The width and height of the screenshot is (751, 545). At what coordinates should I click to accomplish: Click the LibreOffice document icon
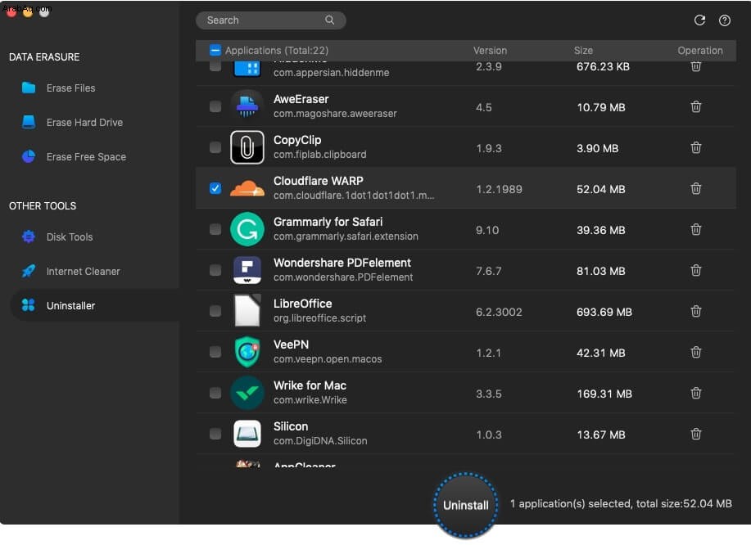pyautogui.click(x=247, y=311)
